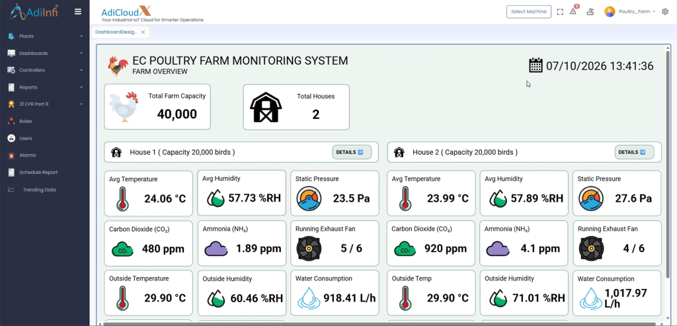Click the hen icon in Total Farm Capacity
Screen dimensions: 677x326
(x=124, y=106)
